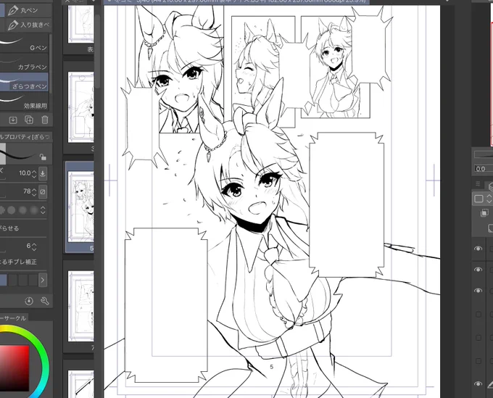Open the page 3 thumbnail
This screenshot has height=398, width=493.
[80, 107]
